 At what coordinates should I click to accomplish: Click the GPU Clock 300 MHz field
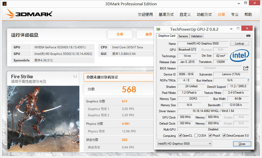point(185,117)
